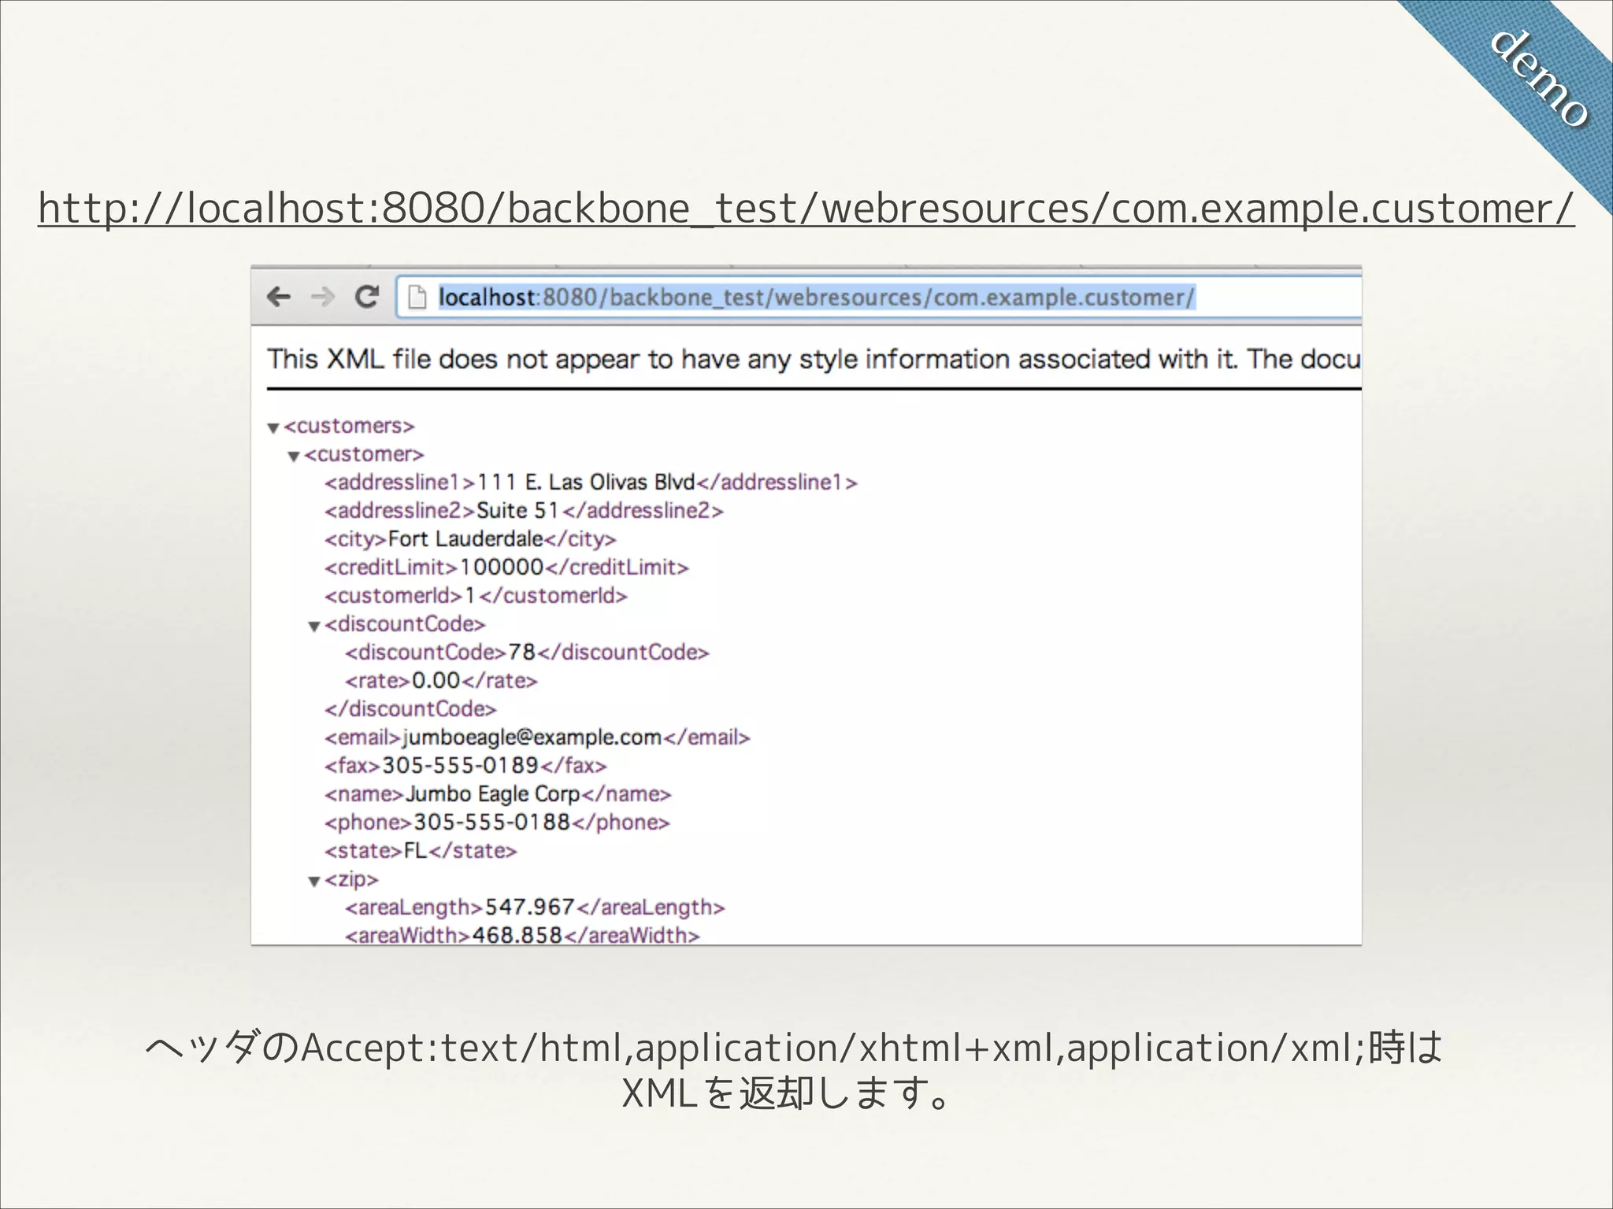Screen dimensions: 1613x1209
Task: Reload the page with refresh icon
Action: tap(367, 297)
